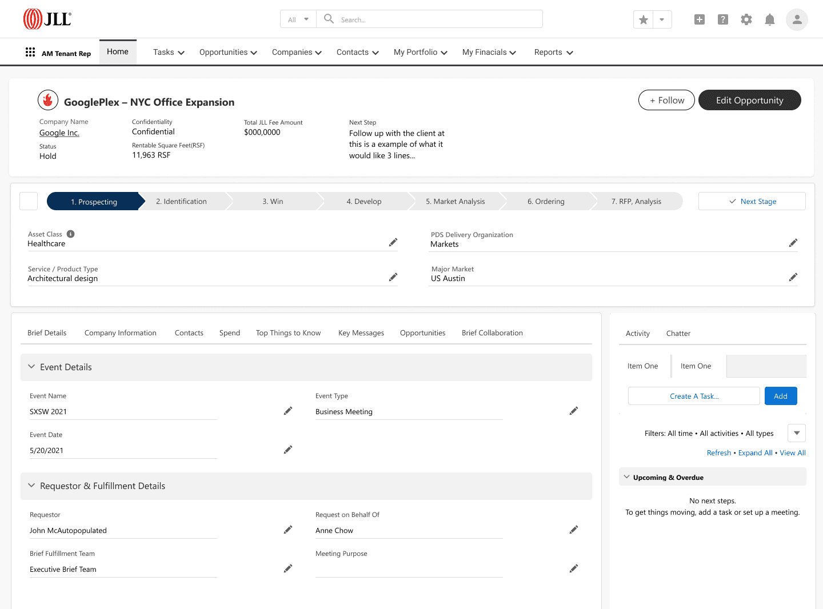Edit Event Name pencil icon

[288, 411]
